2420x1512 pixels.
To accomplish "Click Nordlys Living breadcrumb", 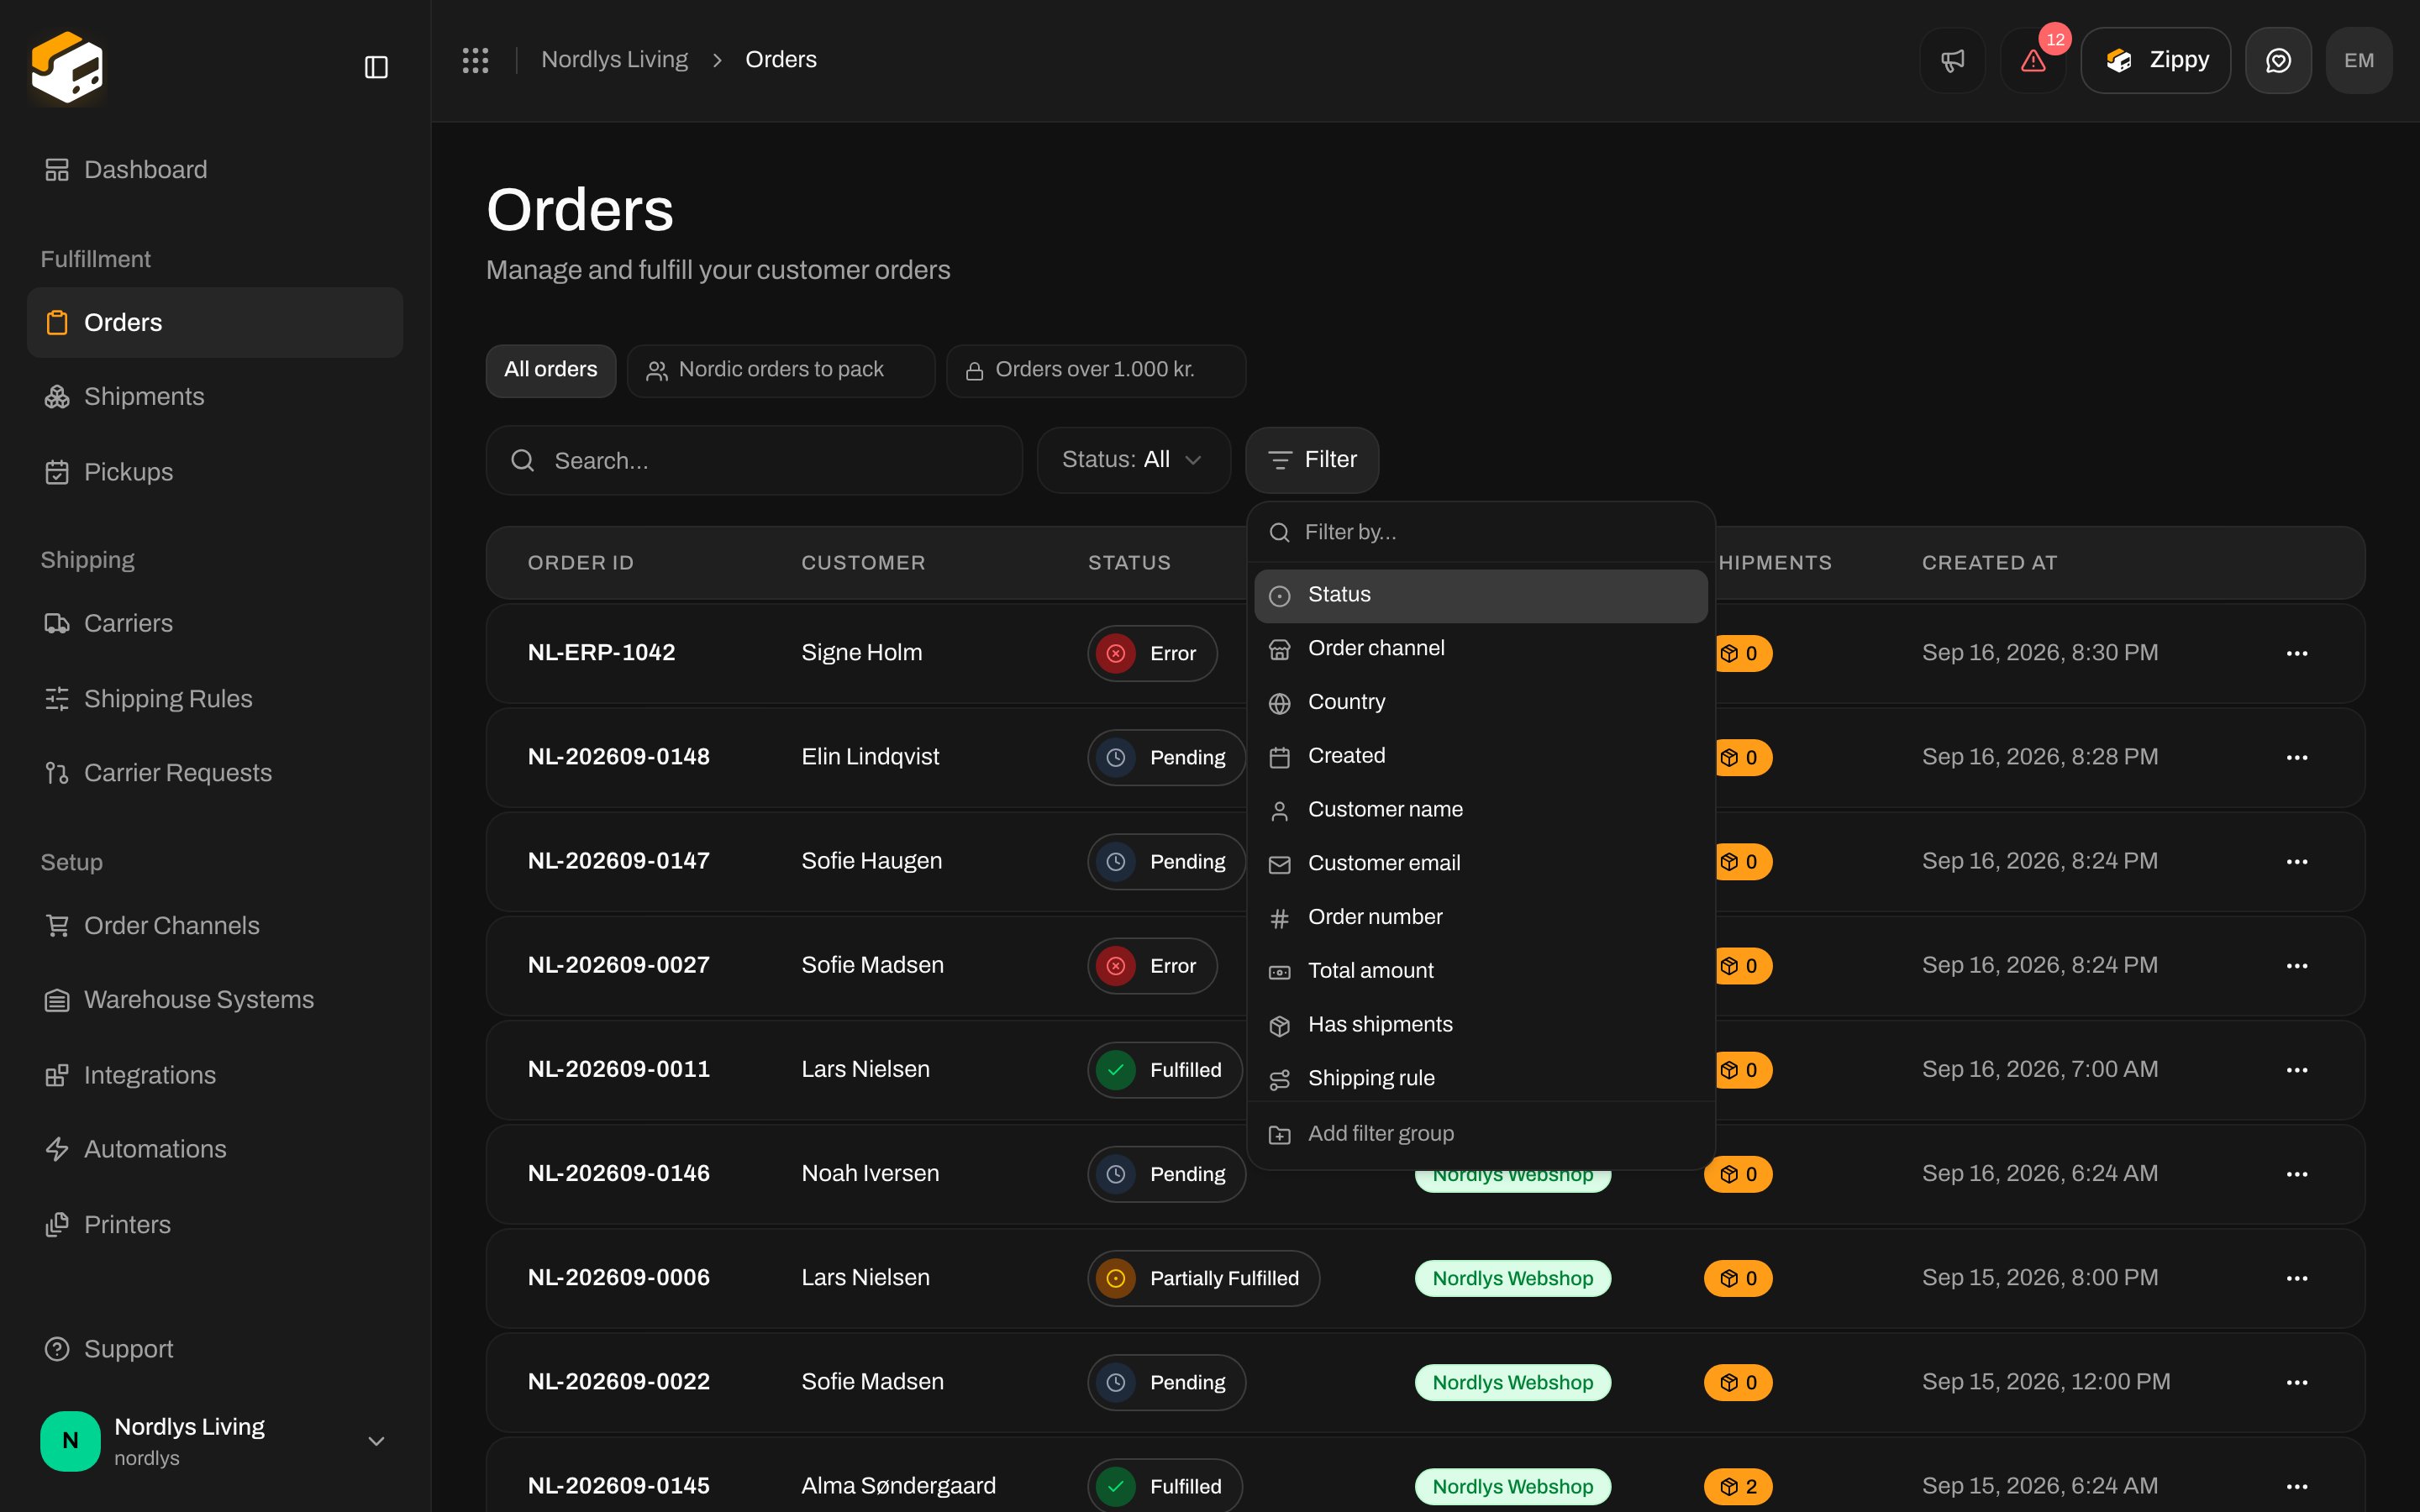I will [614, 60].
